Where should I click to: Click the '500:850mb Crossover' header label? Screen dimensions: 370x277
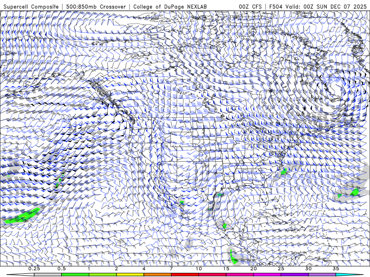tap(96, 6)
